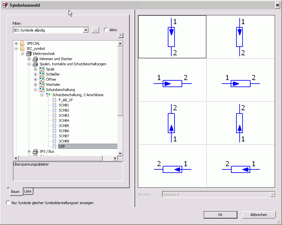Select left horizontal variant with left-pointing arrow
282x225 pixels.
pyautogui.click(x=172, y=166)
